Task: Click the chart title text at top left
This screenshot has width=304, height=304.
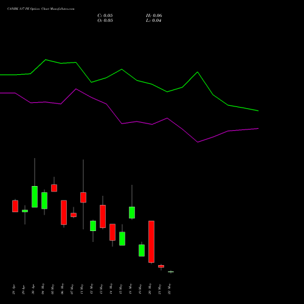Action: tap(41, 9)
